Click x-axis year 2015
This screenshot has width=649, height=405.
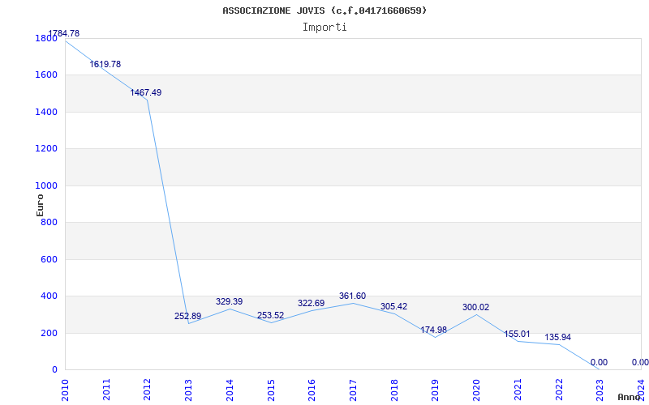pos(271,390)
